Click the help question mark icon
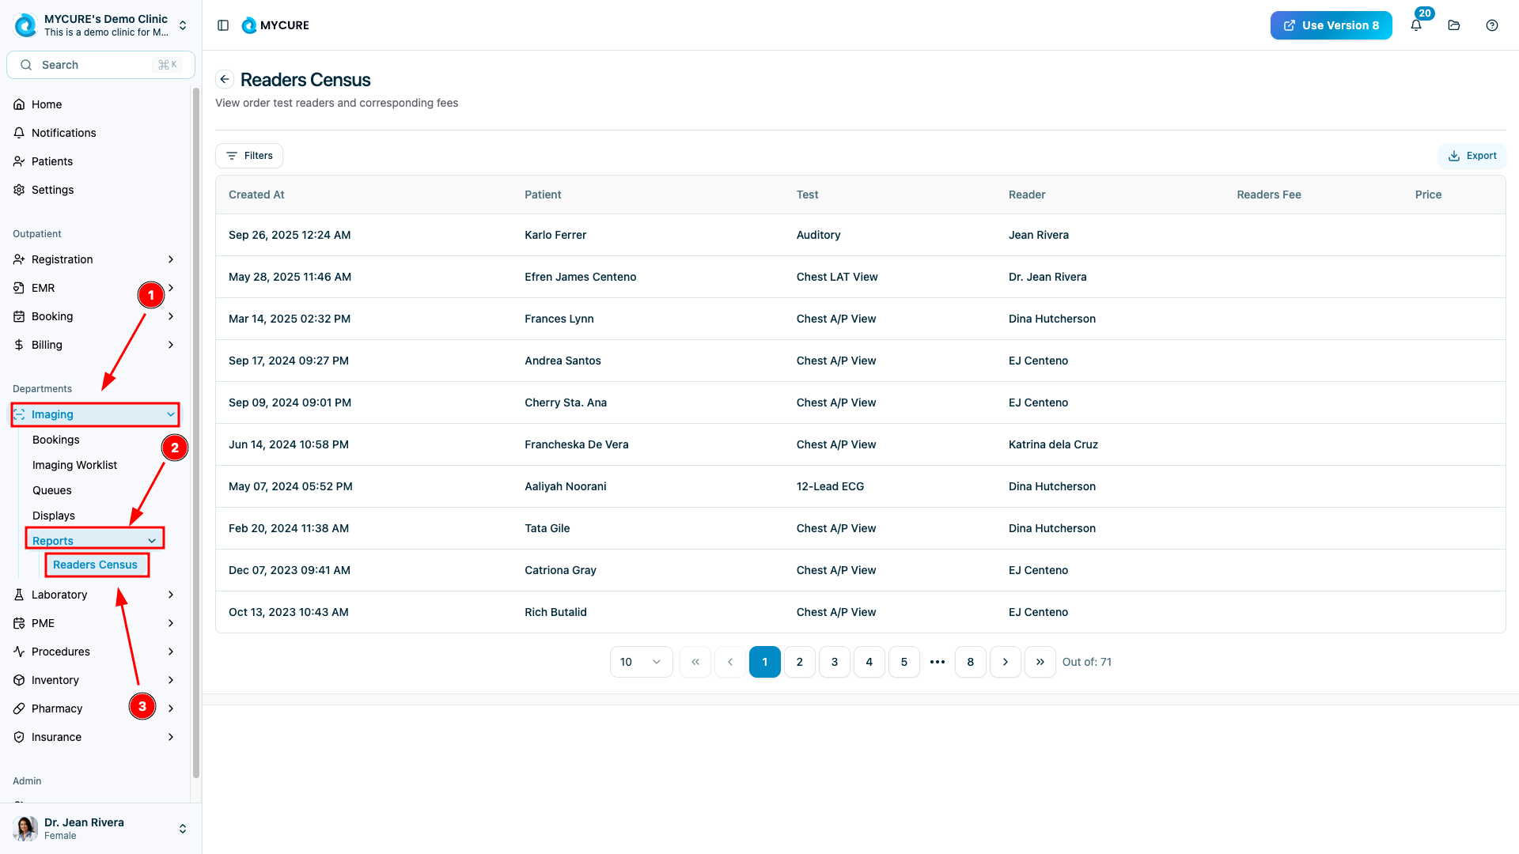 pos(1492,25)
